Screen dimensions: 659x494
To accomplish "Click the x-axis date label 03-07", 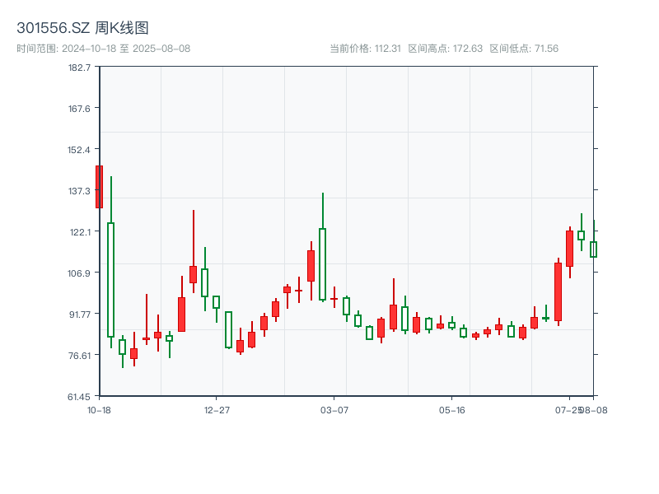I will point(334,410).
